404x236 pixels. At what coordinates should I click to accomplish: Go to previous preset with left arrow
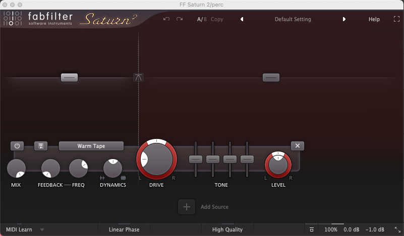(242, 19)
